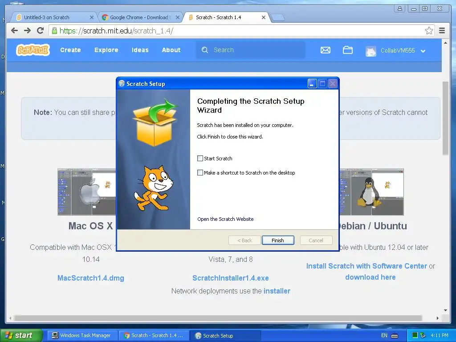Viewport: 456px width, 342px height.
Task: Click the vertical scrollbar up arrow
Action: tap(445, 43)
